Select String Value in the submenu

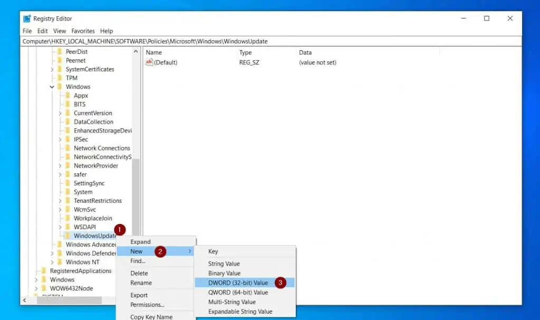point(245,263)
